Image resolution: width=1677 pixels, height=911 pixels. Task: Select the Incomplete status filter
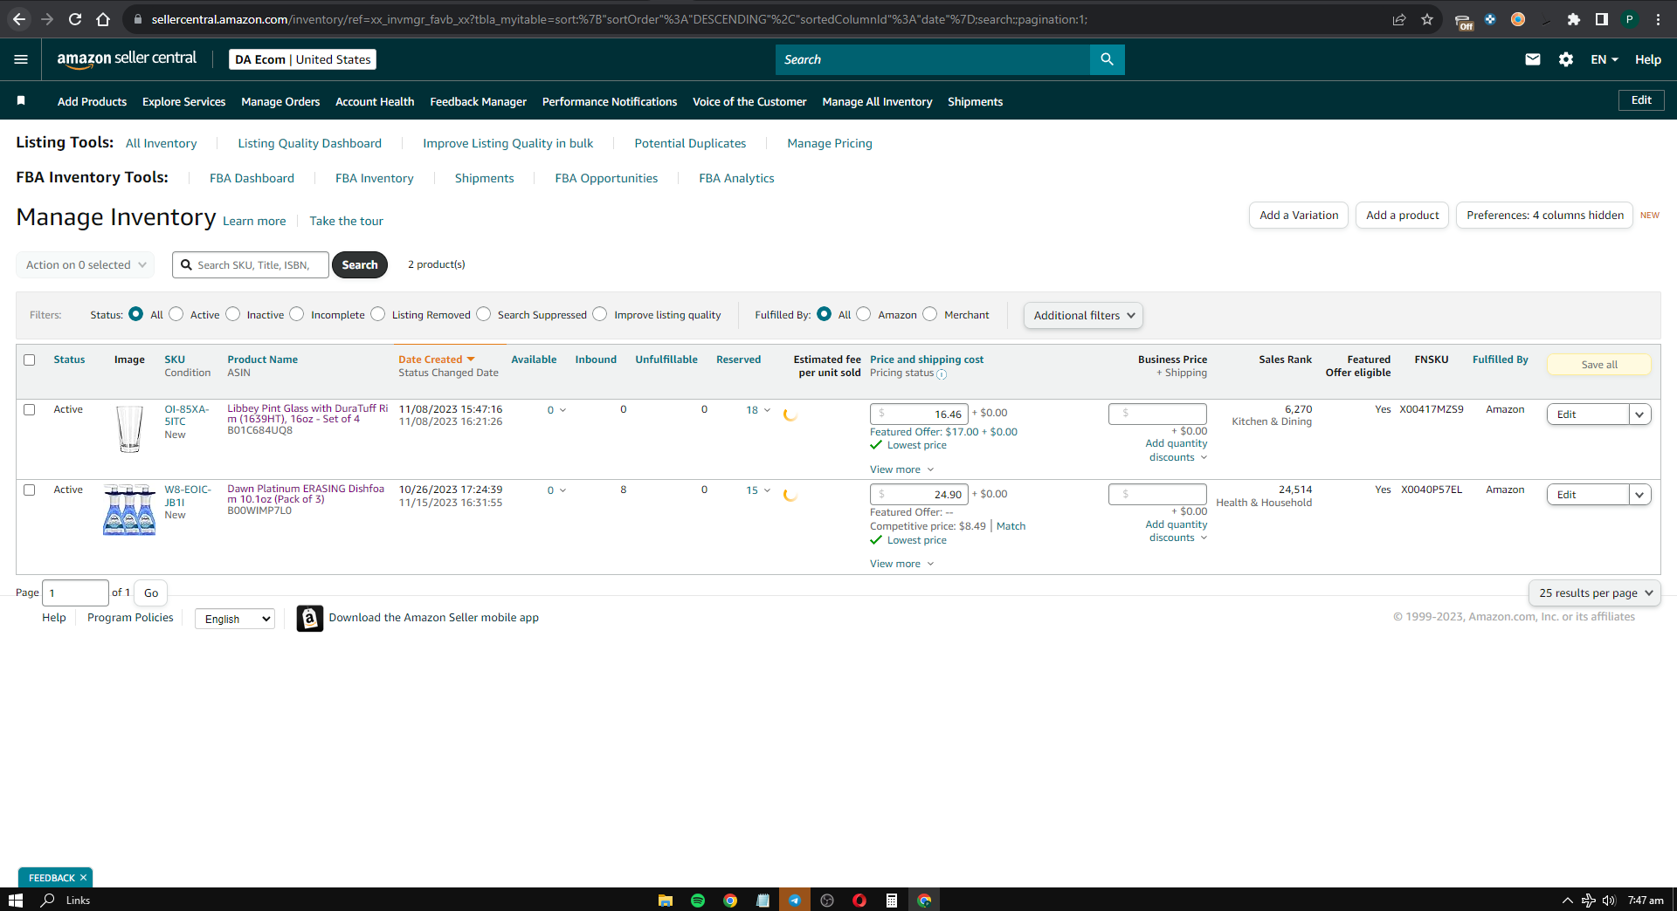(297, 314)
